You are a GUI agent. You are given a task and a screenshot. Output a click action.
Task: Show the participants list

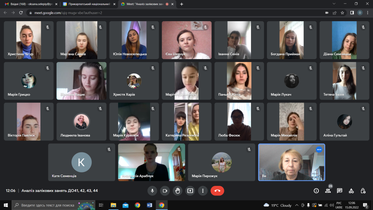(328, 191)
